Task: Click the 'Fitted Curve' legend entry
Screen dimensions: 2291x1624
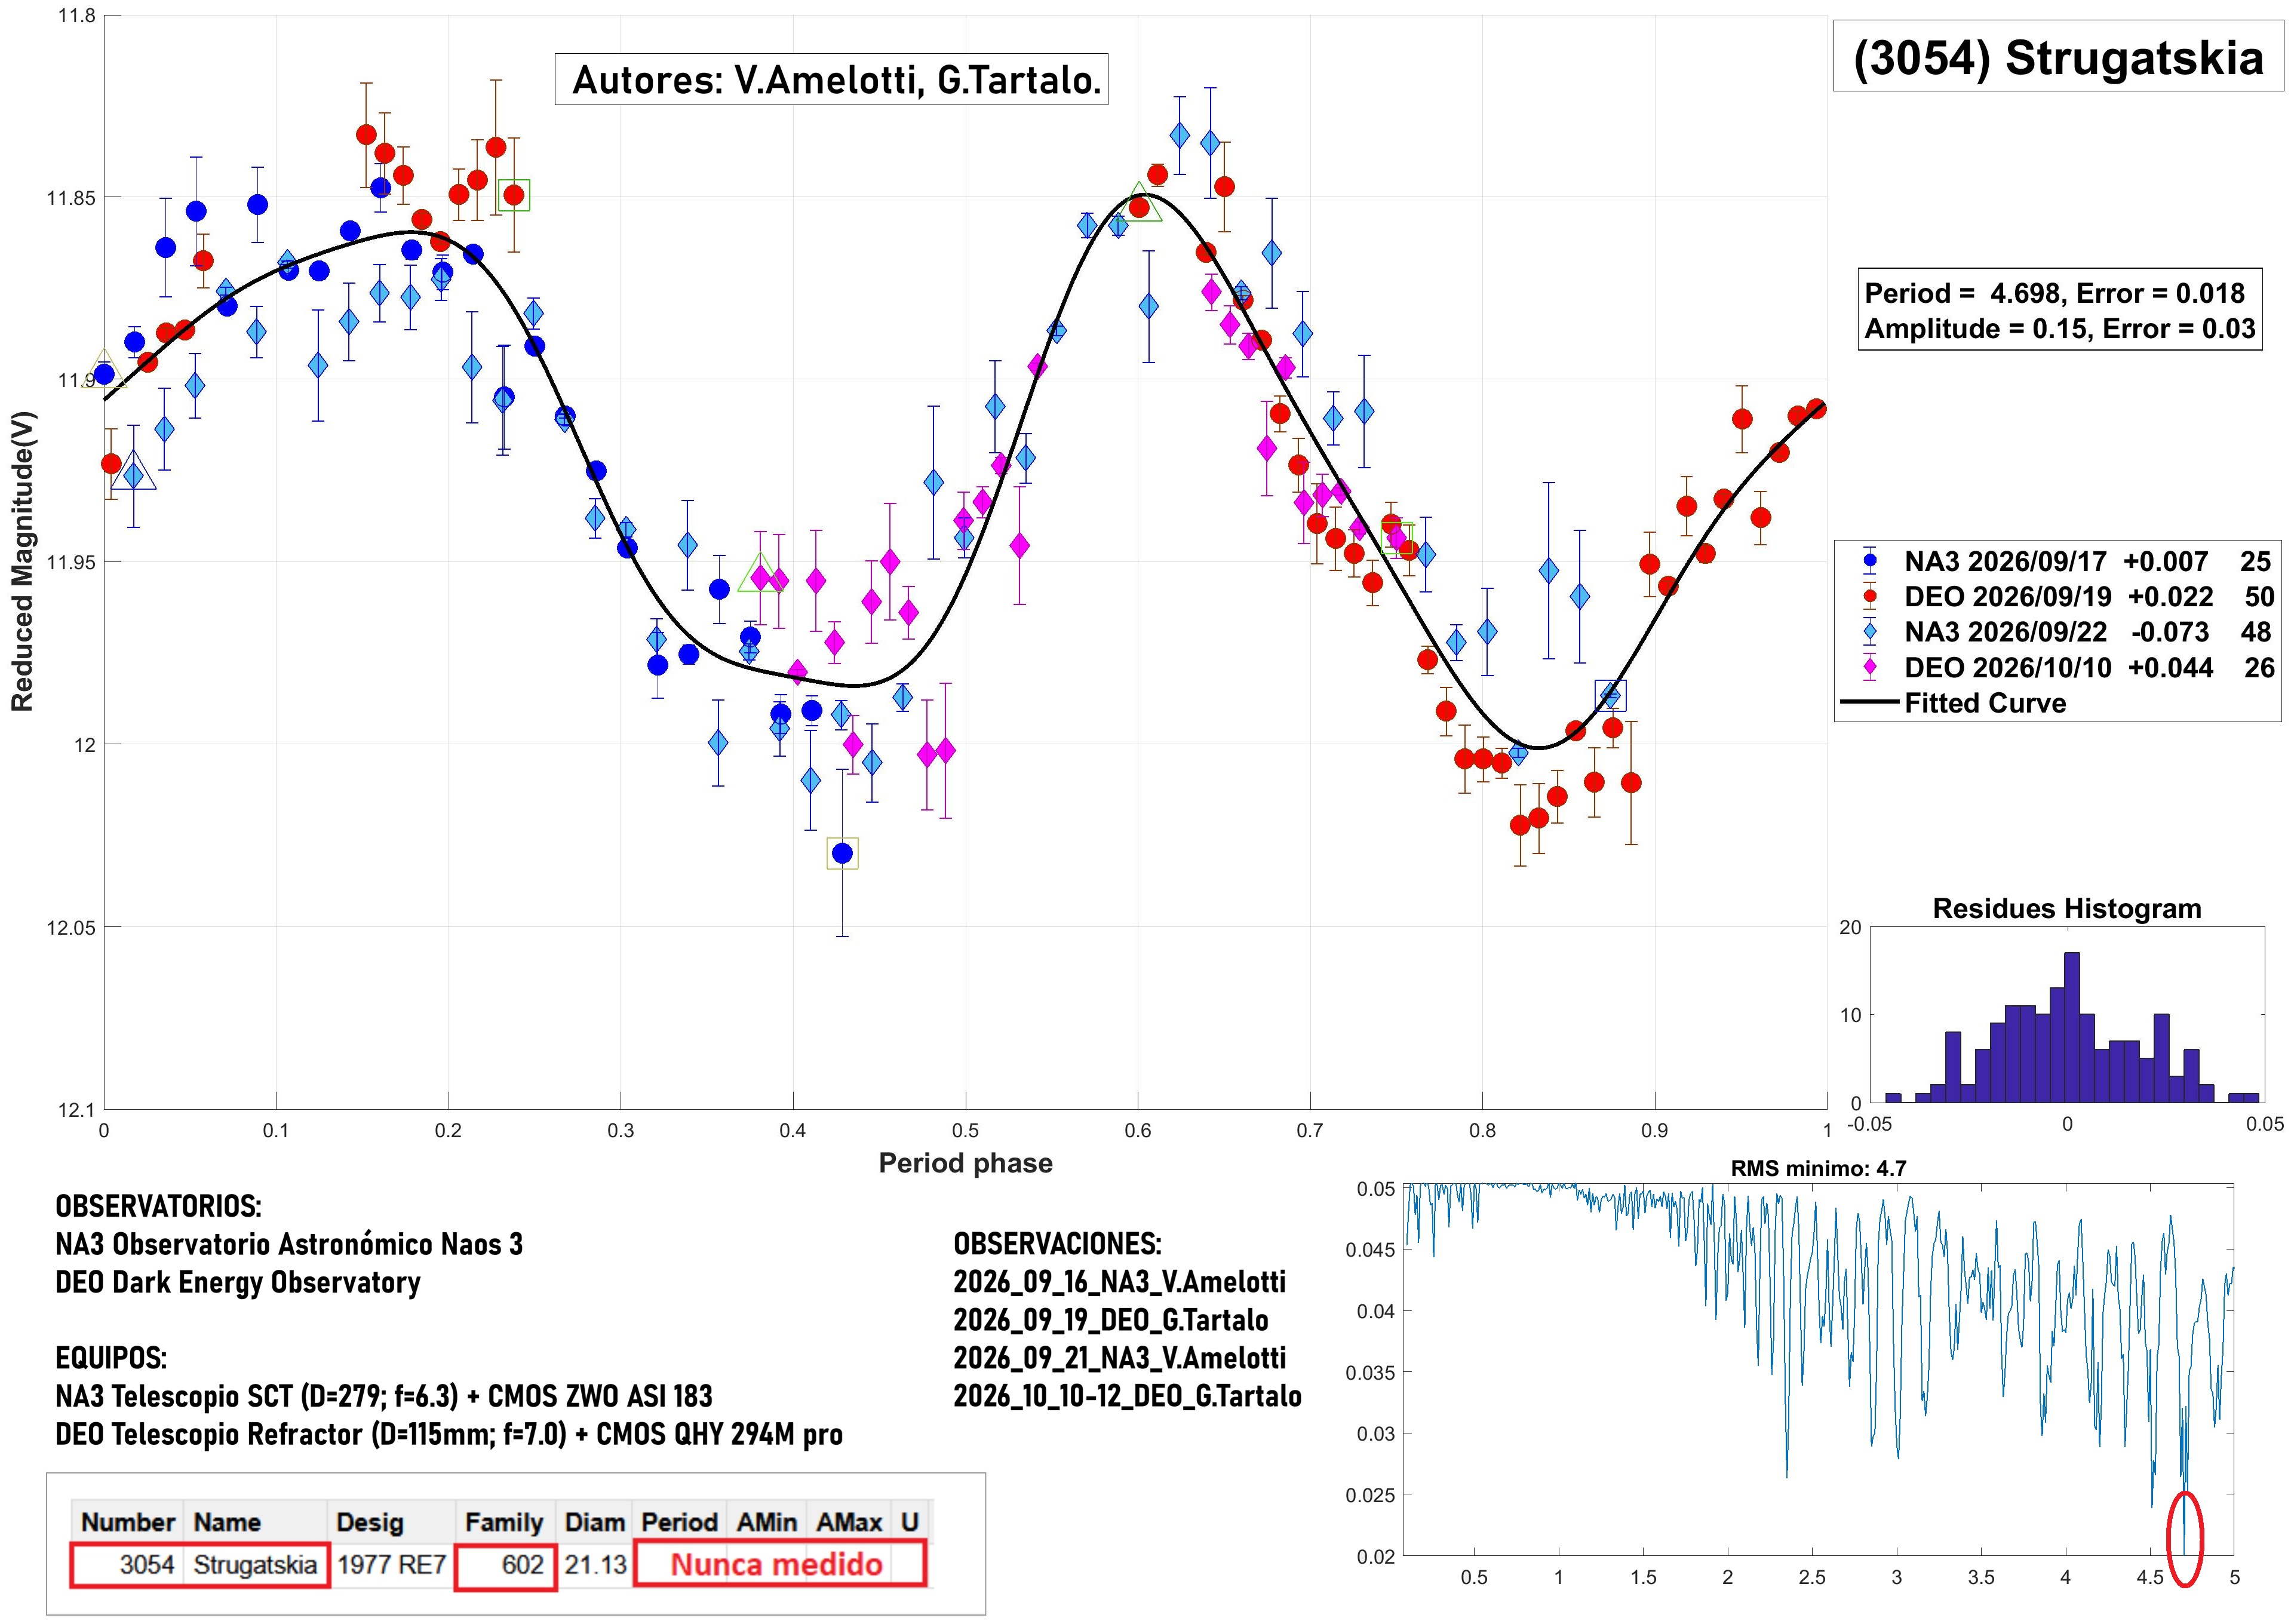Action: (1984, 703)
